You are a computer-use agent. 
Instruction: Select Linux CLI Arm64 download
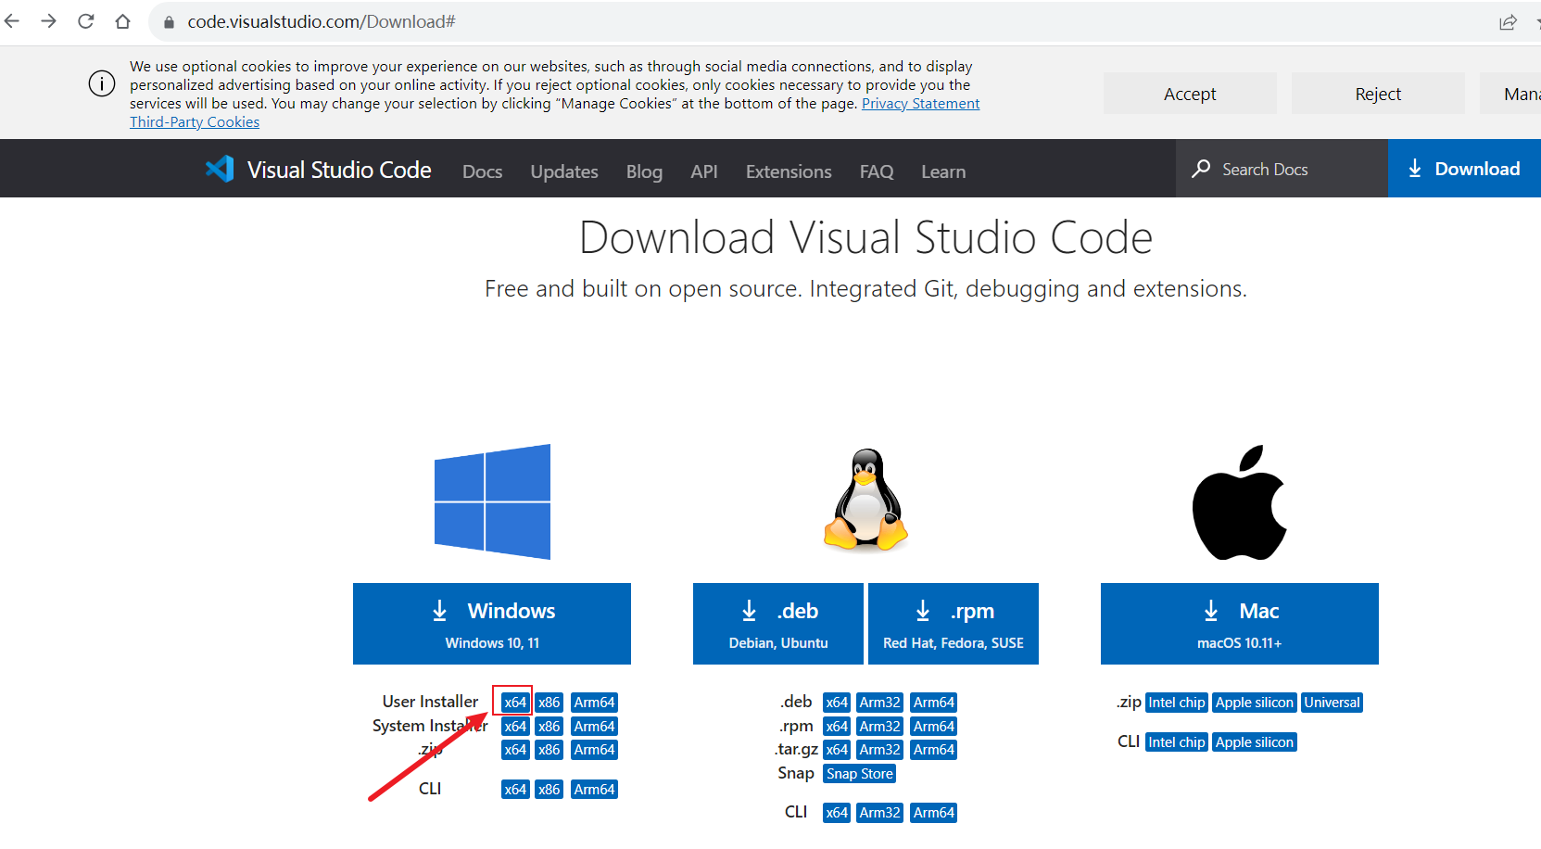933,813
